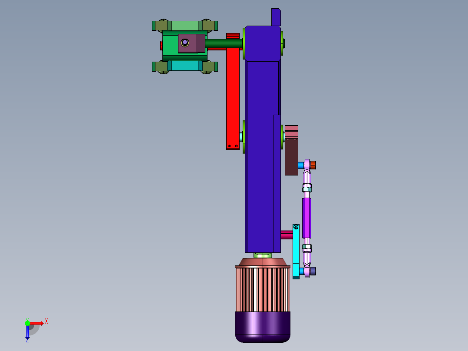This screenshot has height=351, width=468.
Task: Select the mauve square block with bolt
Action: click(x=191, y=43)
